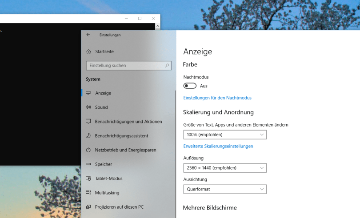The image size is (360, 218).
Task: Open Einstellungen für den Nachtmodus link
Action: tap(217, 98)
